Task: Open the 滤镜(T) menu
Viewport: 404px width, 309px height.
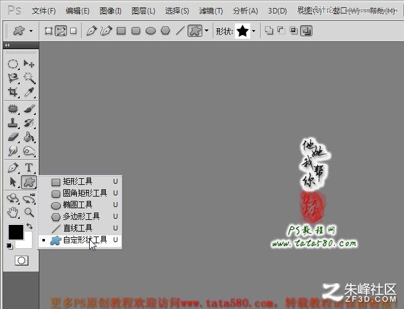Action: click(211, 11)
